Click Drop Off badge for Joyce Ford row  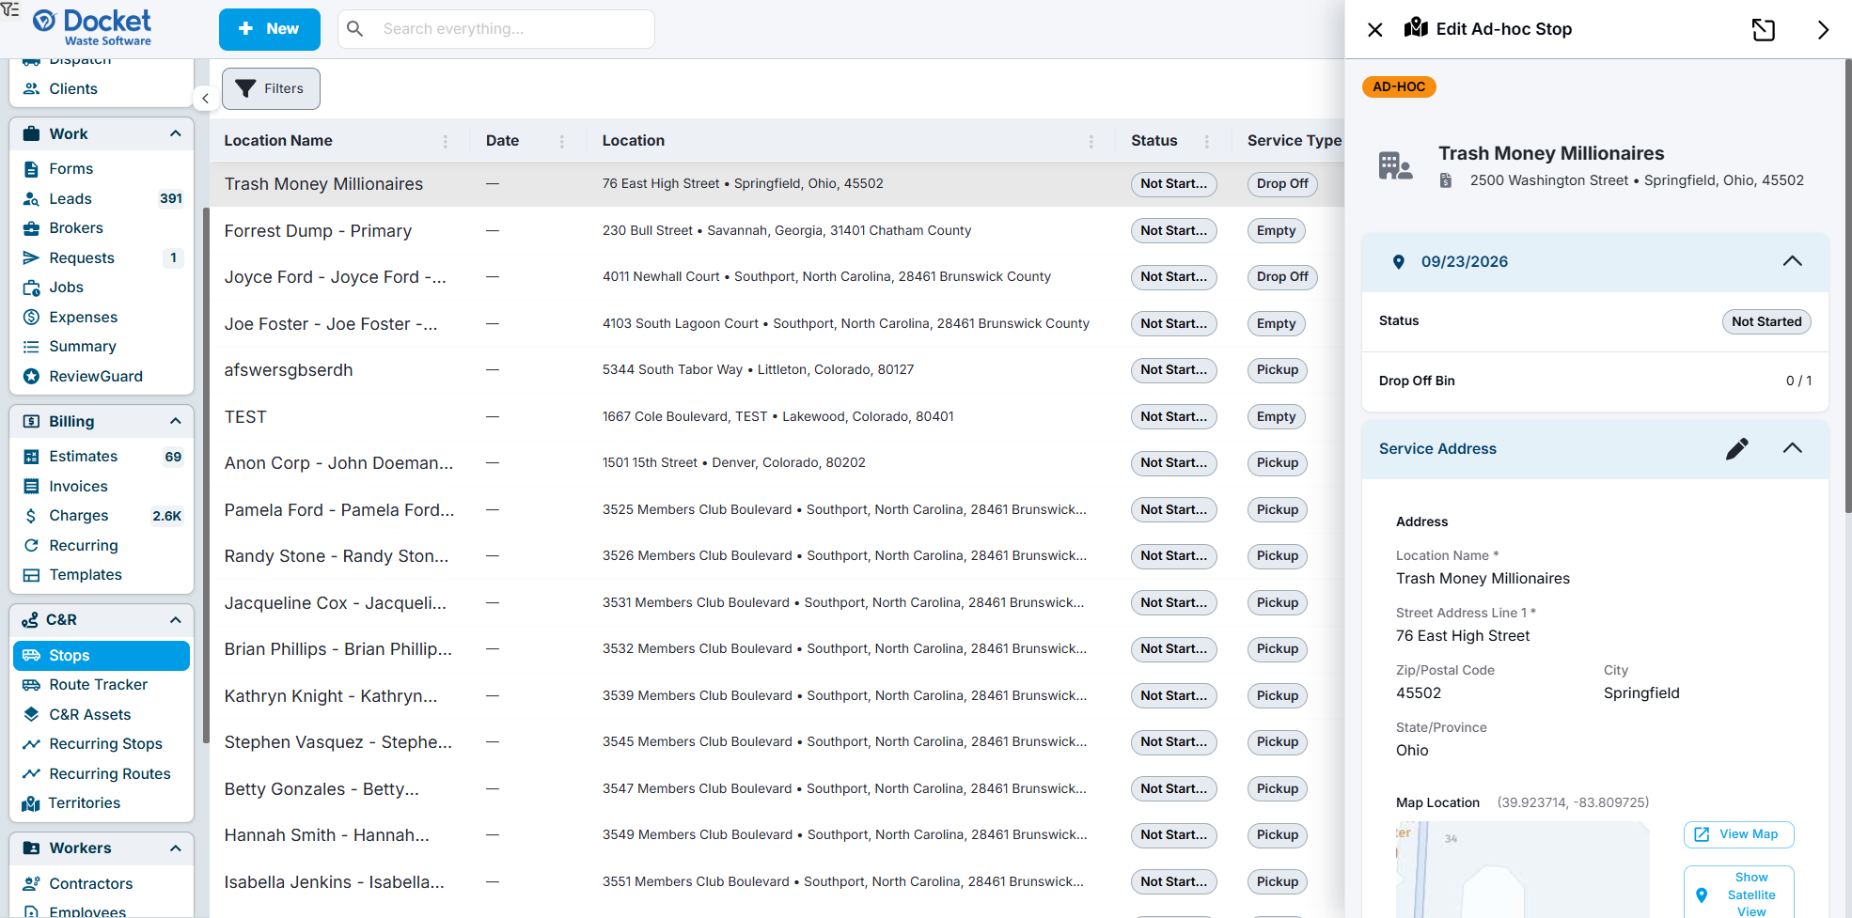pos(1282,277)
